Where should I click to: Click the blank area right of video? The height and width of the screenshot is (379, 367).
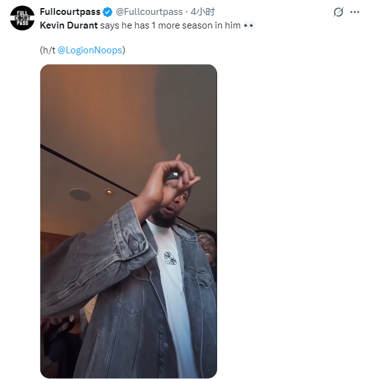coord(290,218)
